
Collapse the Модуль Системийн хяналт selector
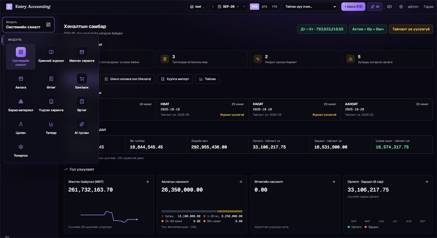(28, 24)
